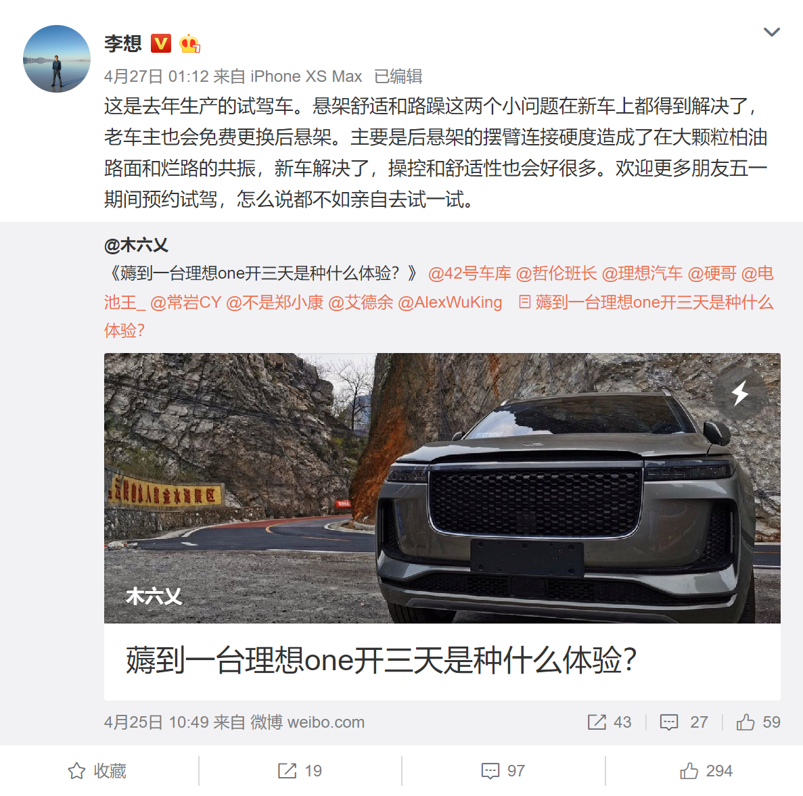The height and width of the screenshot is (796, 803).
Task: Open the @42号车库 mention
Action: coord(469,274)
